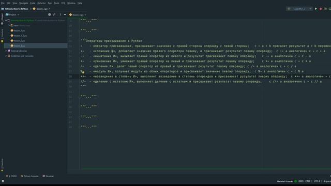Click the line describing «возведение в степень И»
This screenshot has width=331, height=186.
pos(206,76)
